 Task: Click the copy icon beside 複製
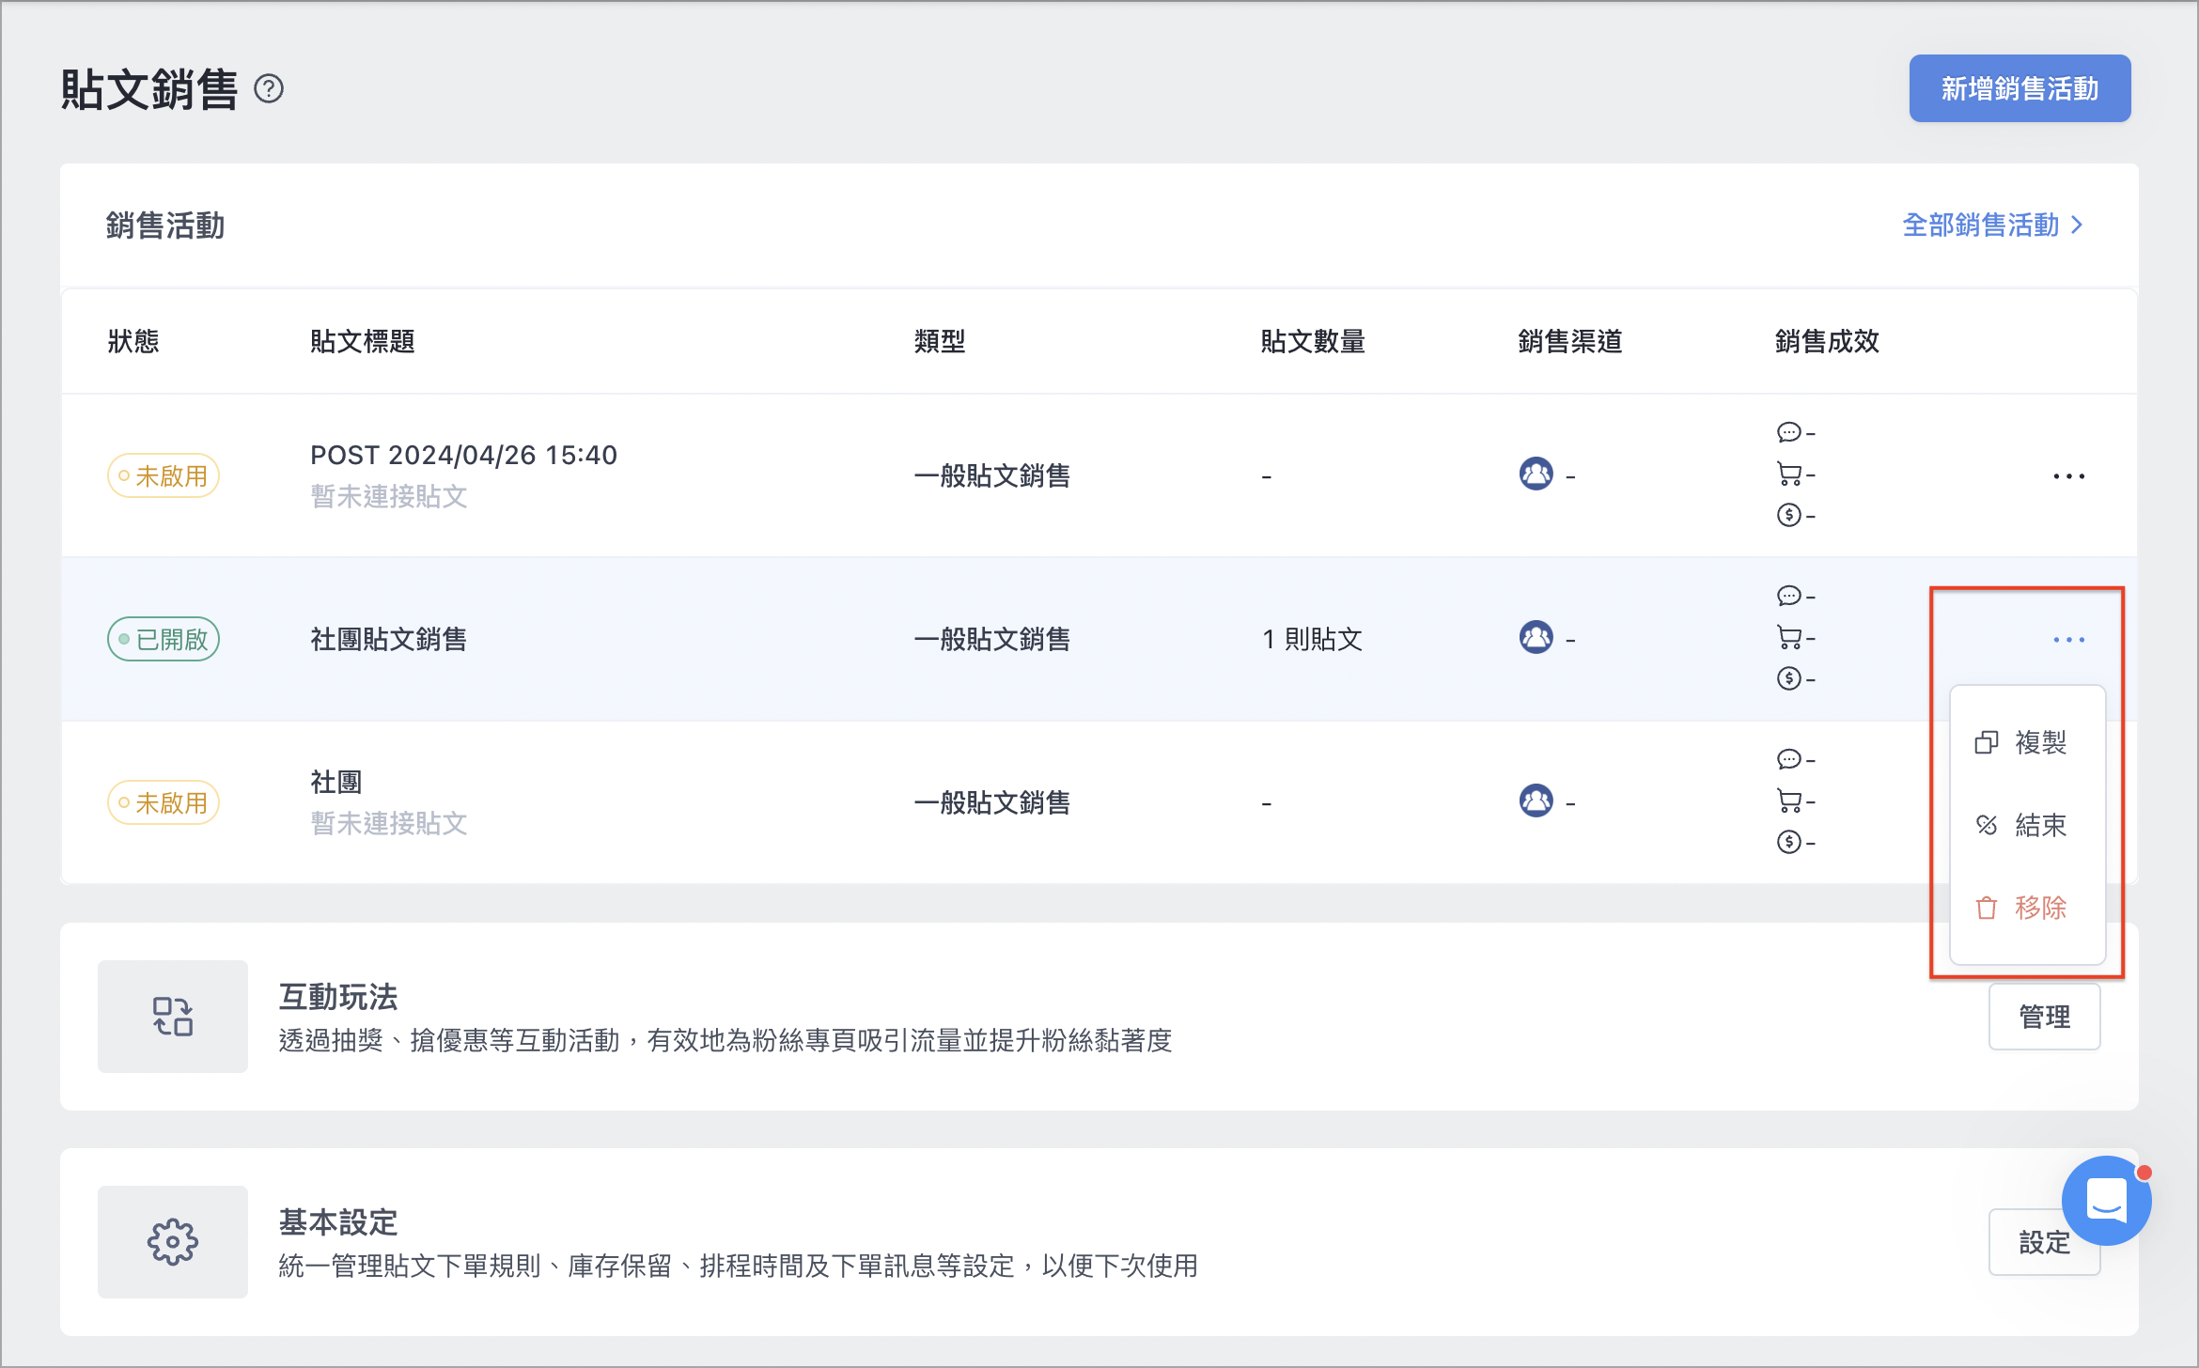click(1986, 743)
